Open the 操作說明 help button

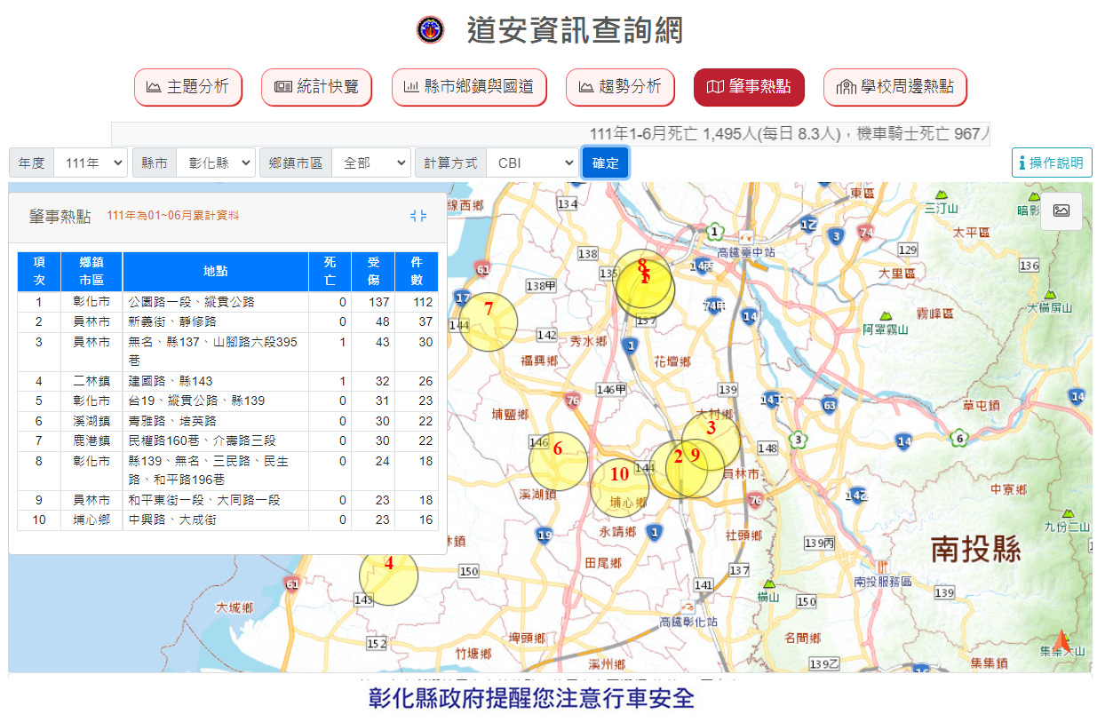(x=1052, y=163)
